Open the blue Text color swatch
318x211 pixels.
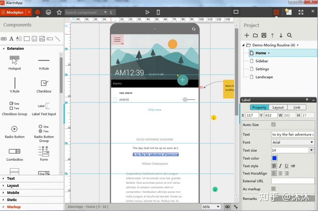pyautogui.click(x=274, y=158)
